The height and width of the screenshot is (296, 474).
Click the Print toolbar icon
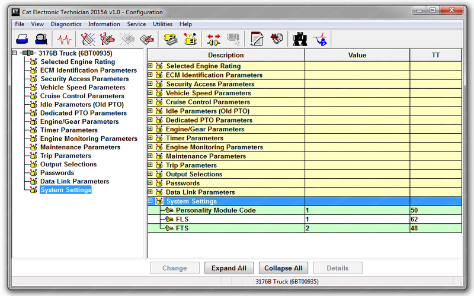(22, 39)
